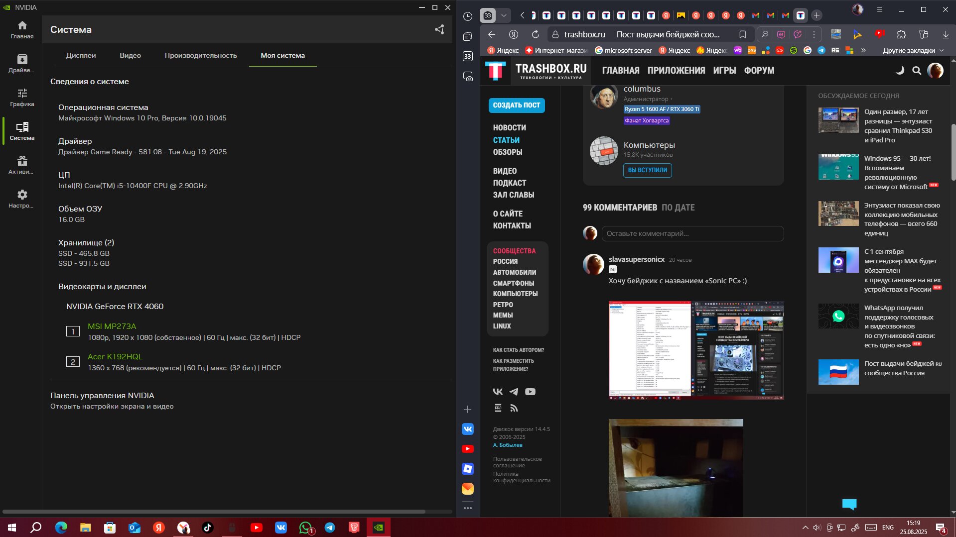Bookmark the current page in address bar

742,34
